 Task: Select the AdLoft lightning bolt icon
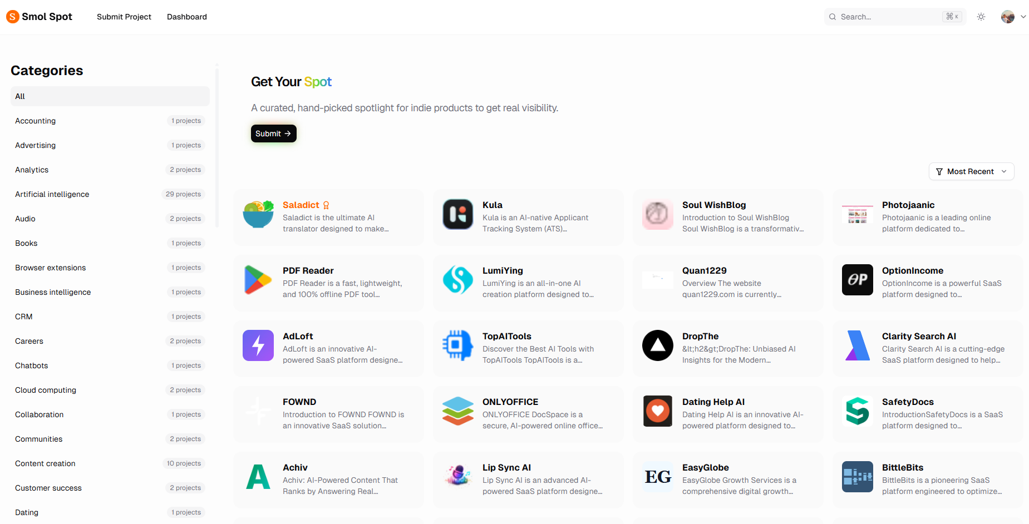[x=258, y=345]
